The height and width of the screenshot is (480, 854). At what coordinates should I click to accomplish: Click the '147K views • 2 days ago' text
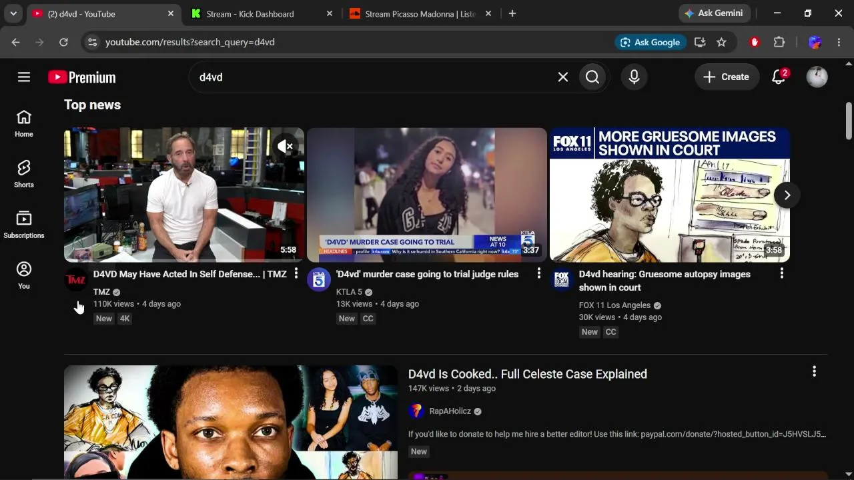coord(452,389)
